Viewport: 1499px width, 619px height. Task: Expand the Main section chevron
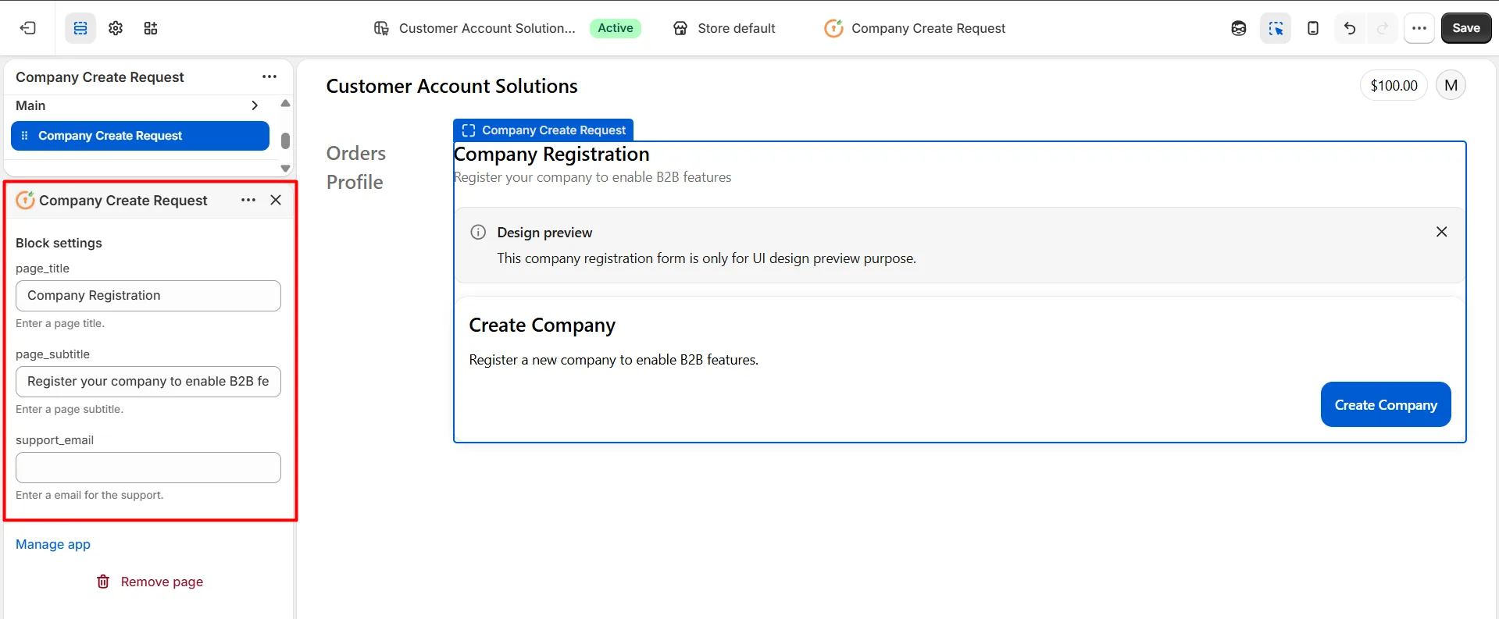point(255,105)
